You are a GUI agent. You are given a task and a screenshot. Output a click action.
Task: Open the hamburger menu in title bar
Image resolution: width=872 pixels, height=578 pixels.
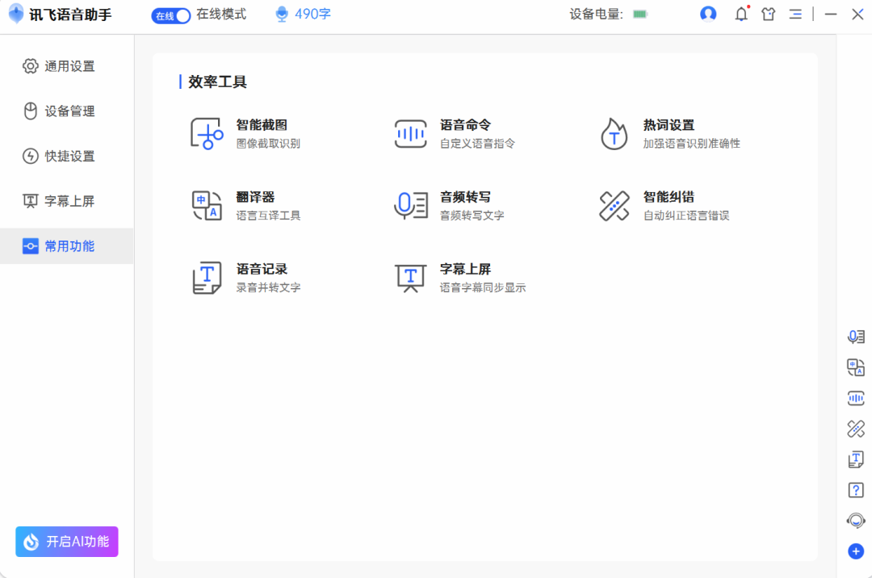click(795, 14)
